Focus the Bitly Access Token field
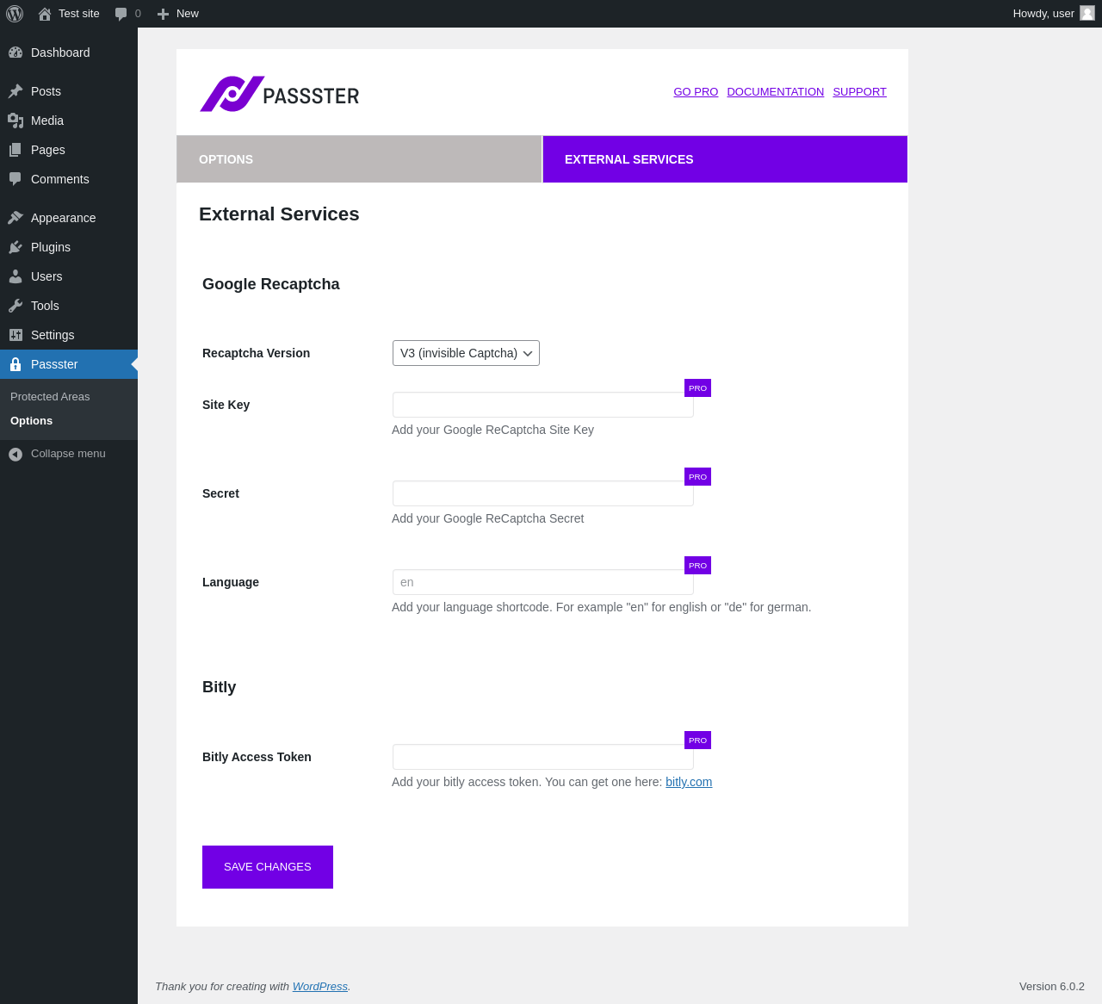 543,757
